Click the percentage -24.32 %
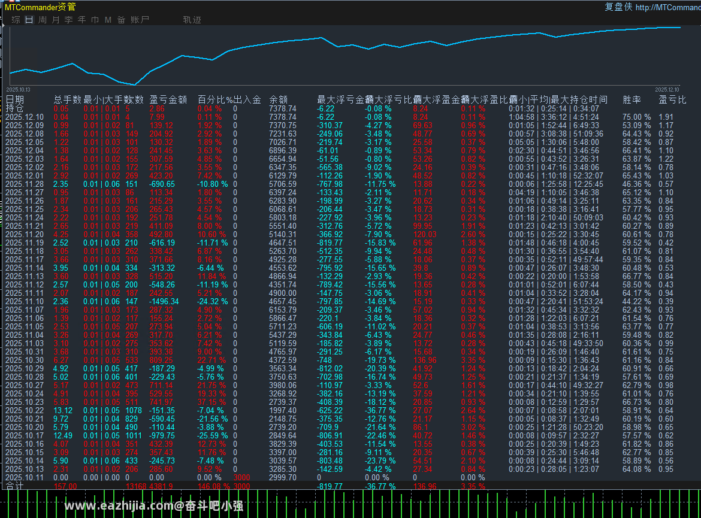The width and height of the screenshot is (701, 518). 213,302
